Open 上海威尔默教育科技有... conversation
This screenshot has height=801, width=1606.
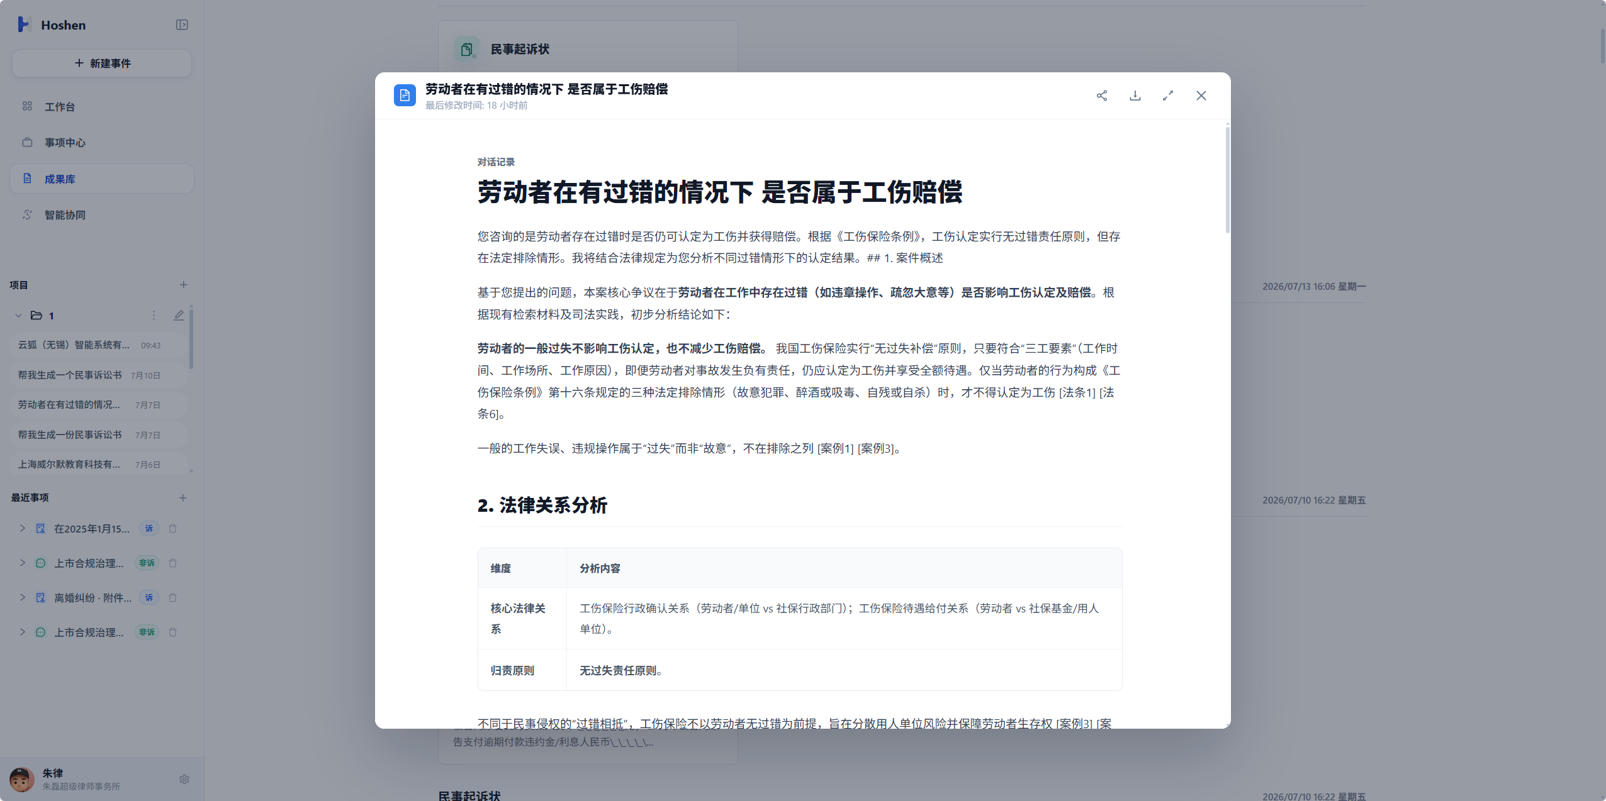tap(99, 465)
